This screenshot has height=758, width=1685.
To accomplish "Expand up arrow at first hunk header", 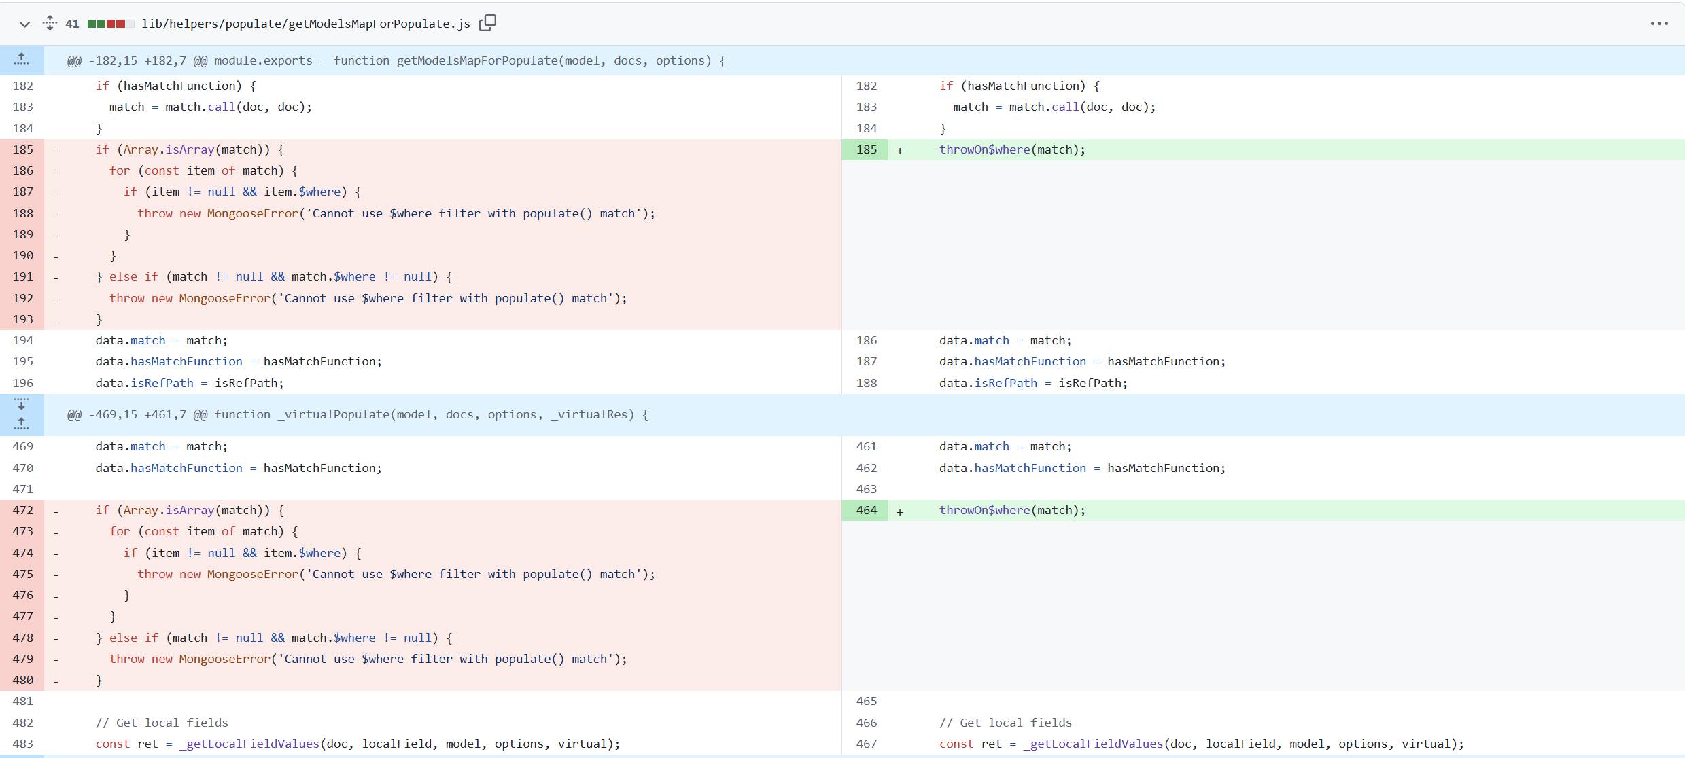I will 22,60.
